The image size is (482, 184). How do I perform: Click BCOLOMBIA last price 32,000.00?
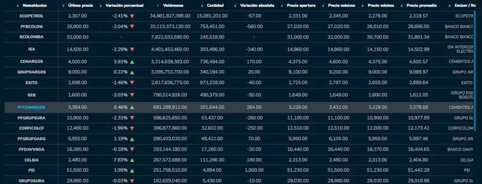coord(78,37)
